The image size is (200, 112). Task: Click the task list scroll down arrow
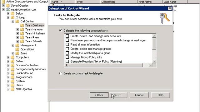[x=154, y=61]
